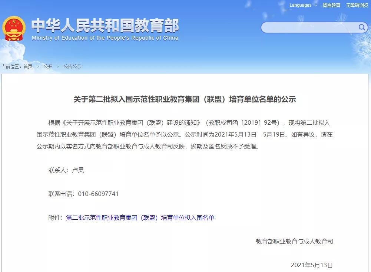Click the 中华人民共和国教育部 site title
Viewport: 371px width, 272px height.
coord(105,25)
